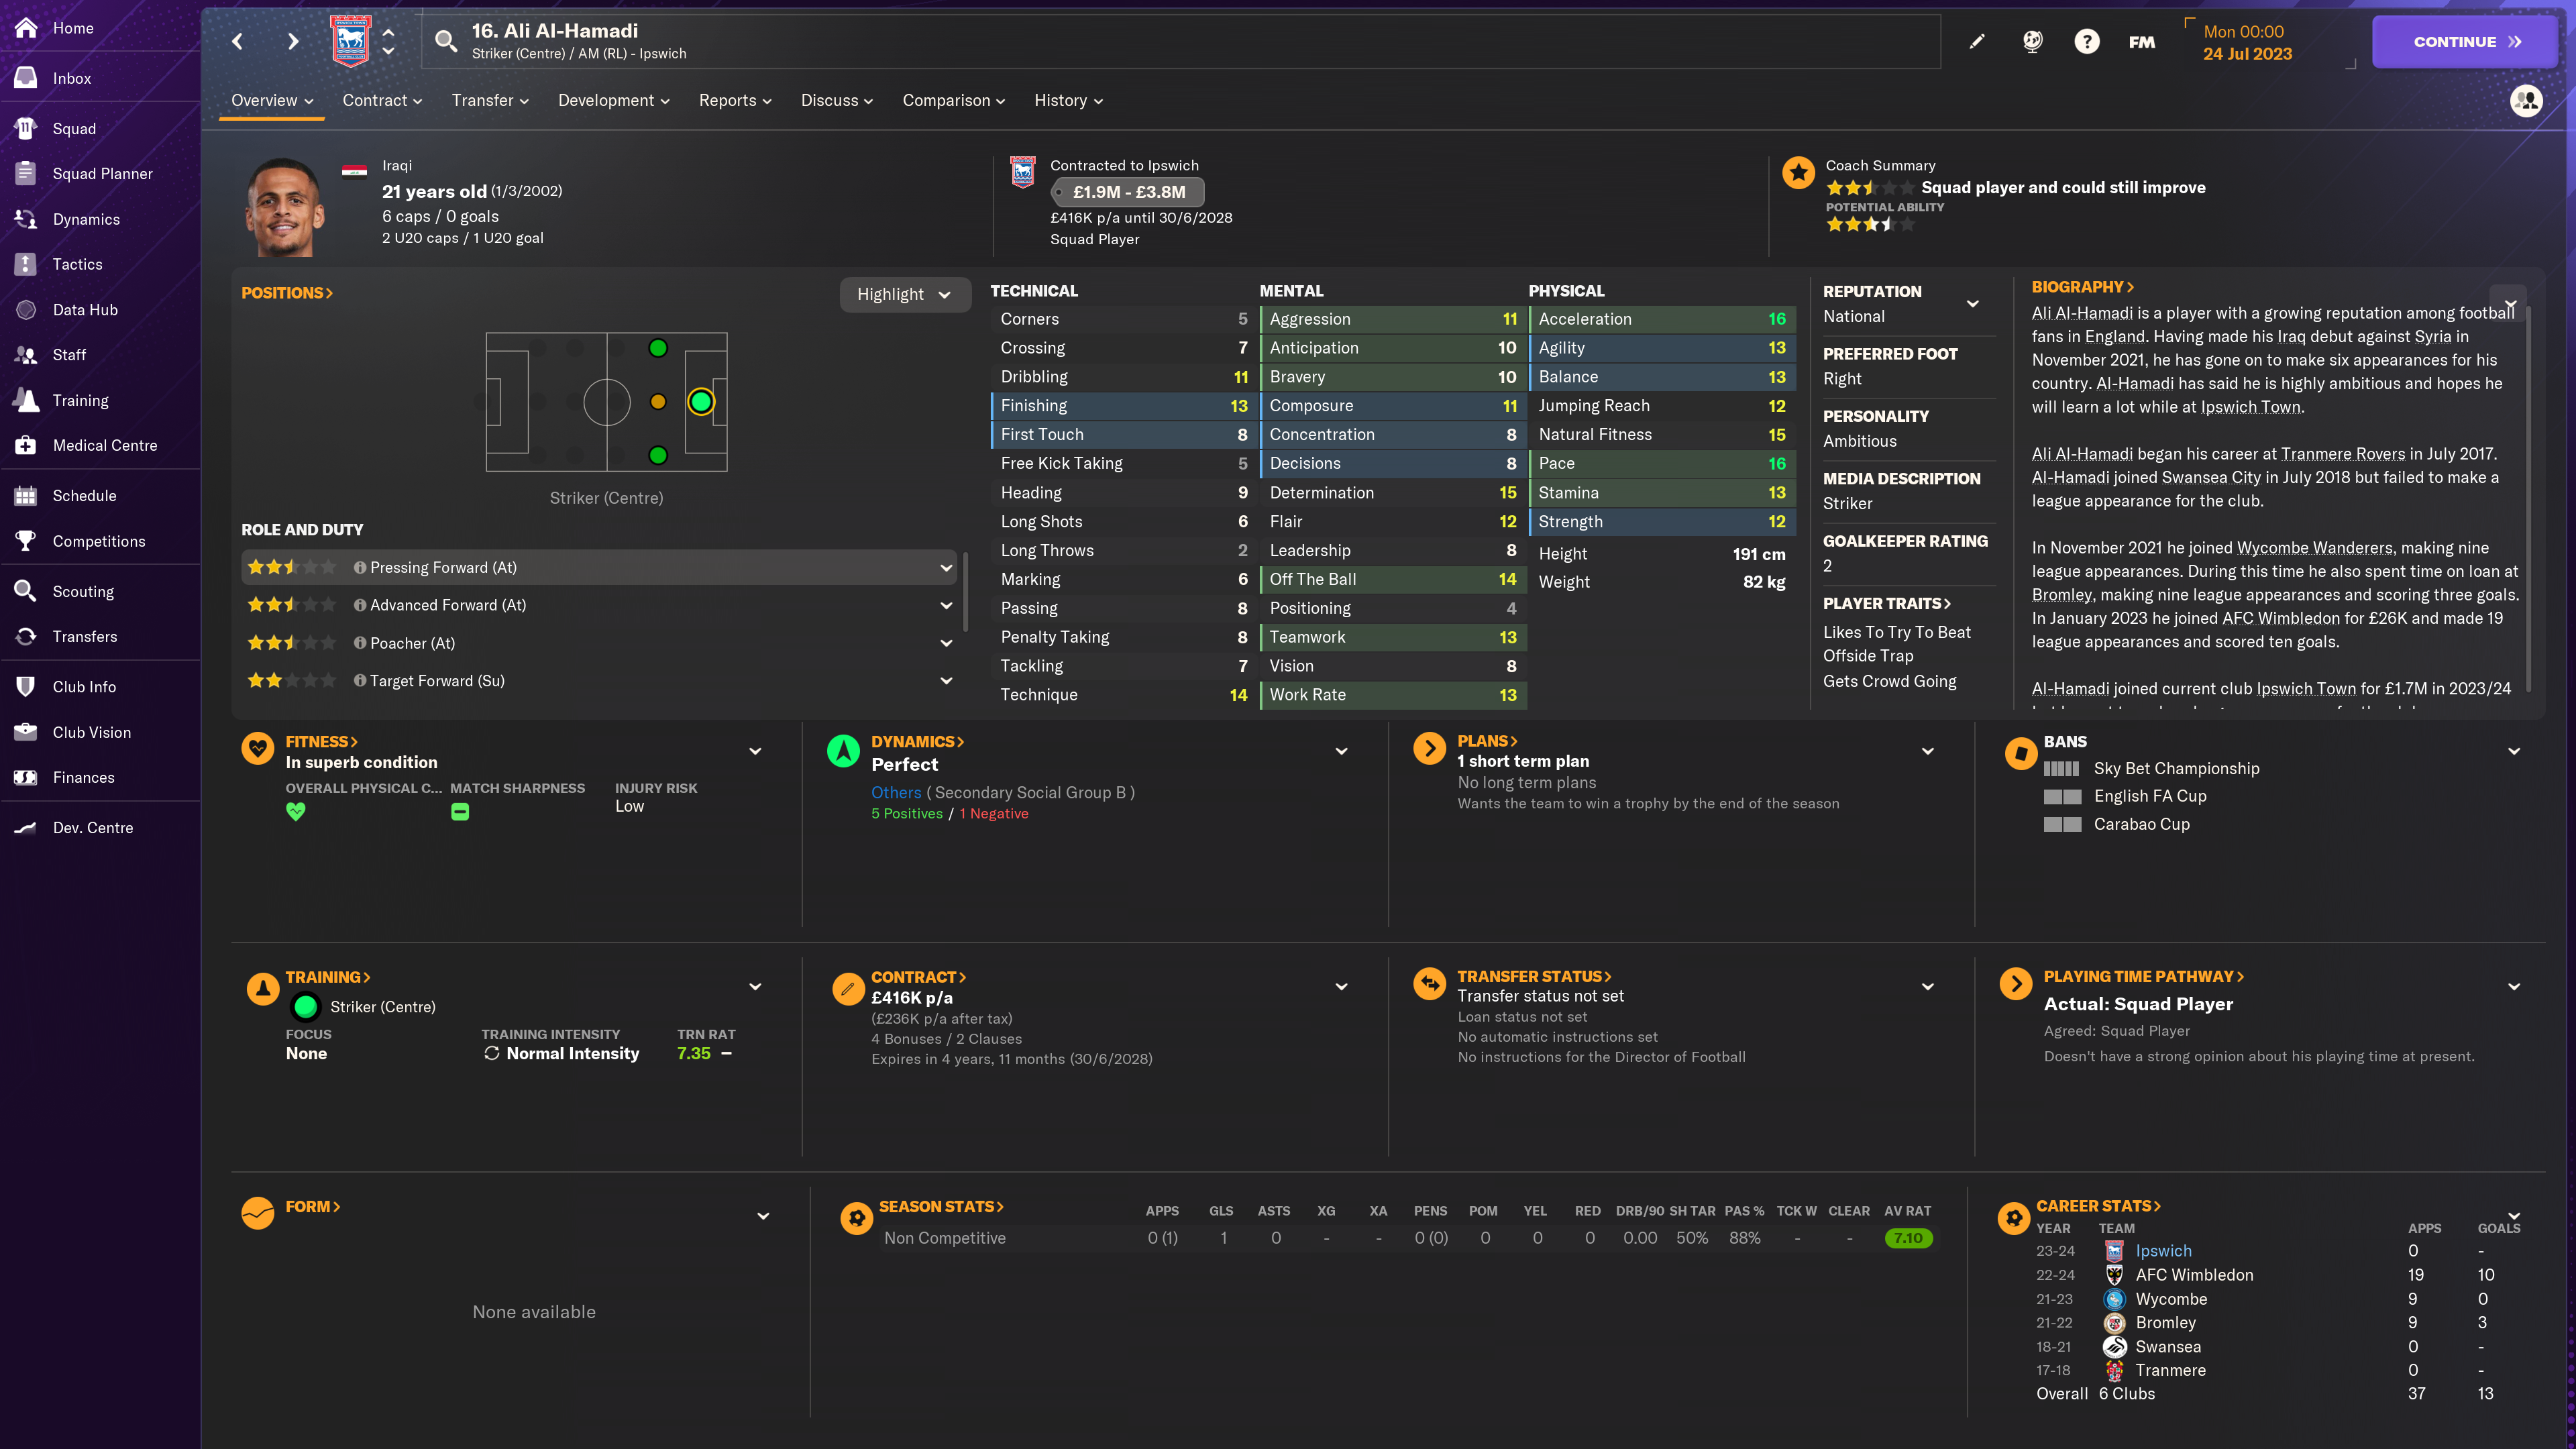The width and height of the screenshot is (2576, 1449).
Task: Open the Comparison tab menu
Action: 953,100
